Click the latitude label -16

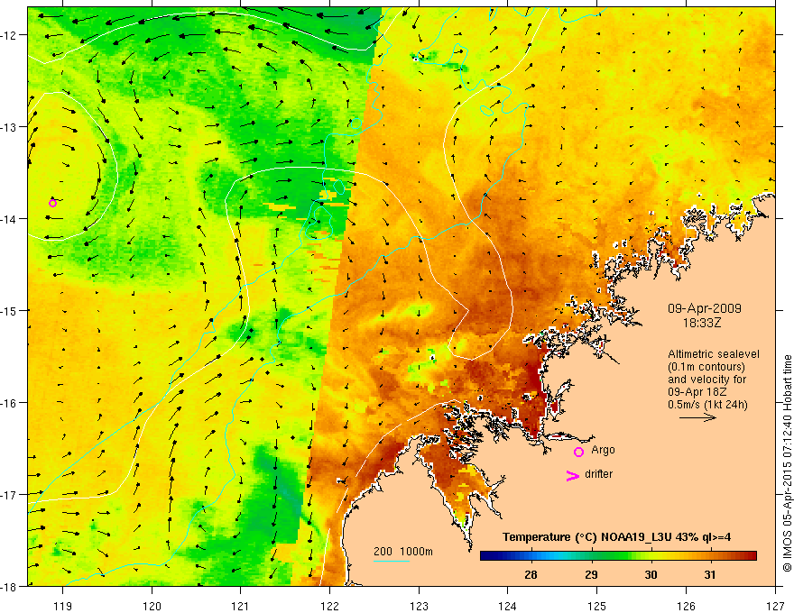10,403
